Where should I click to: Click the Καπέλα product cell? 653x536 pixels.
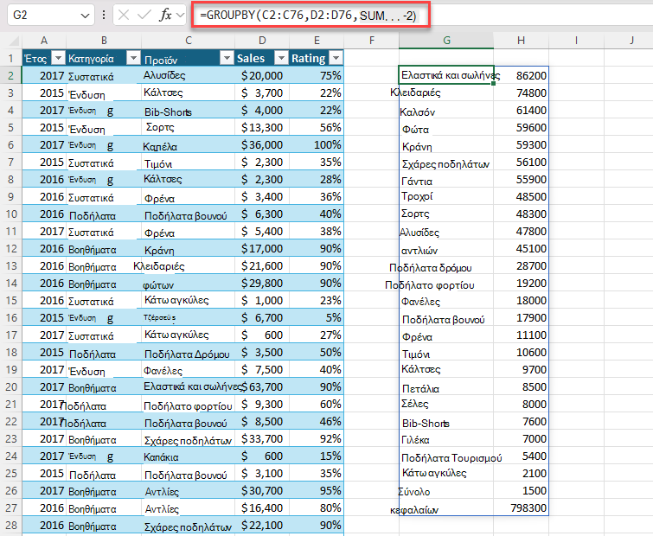click(189, 144)
